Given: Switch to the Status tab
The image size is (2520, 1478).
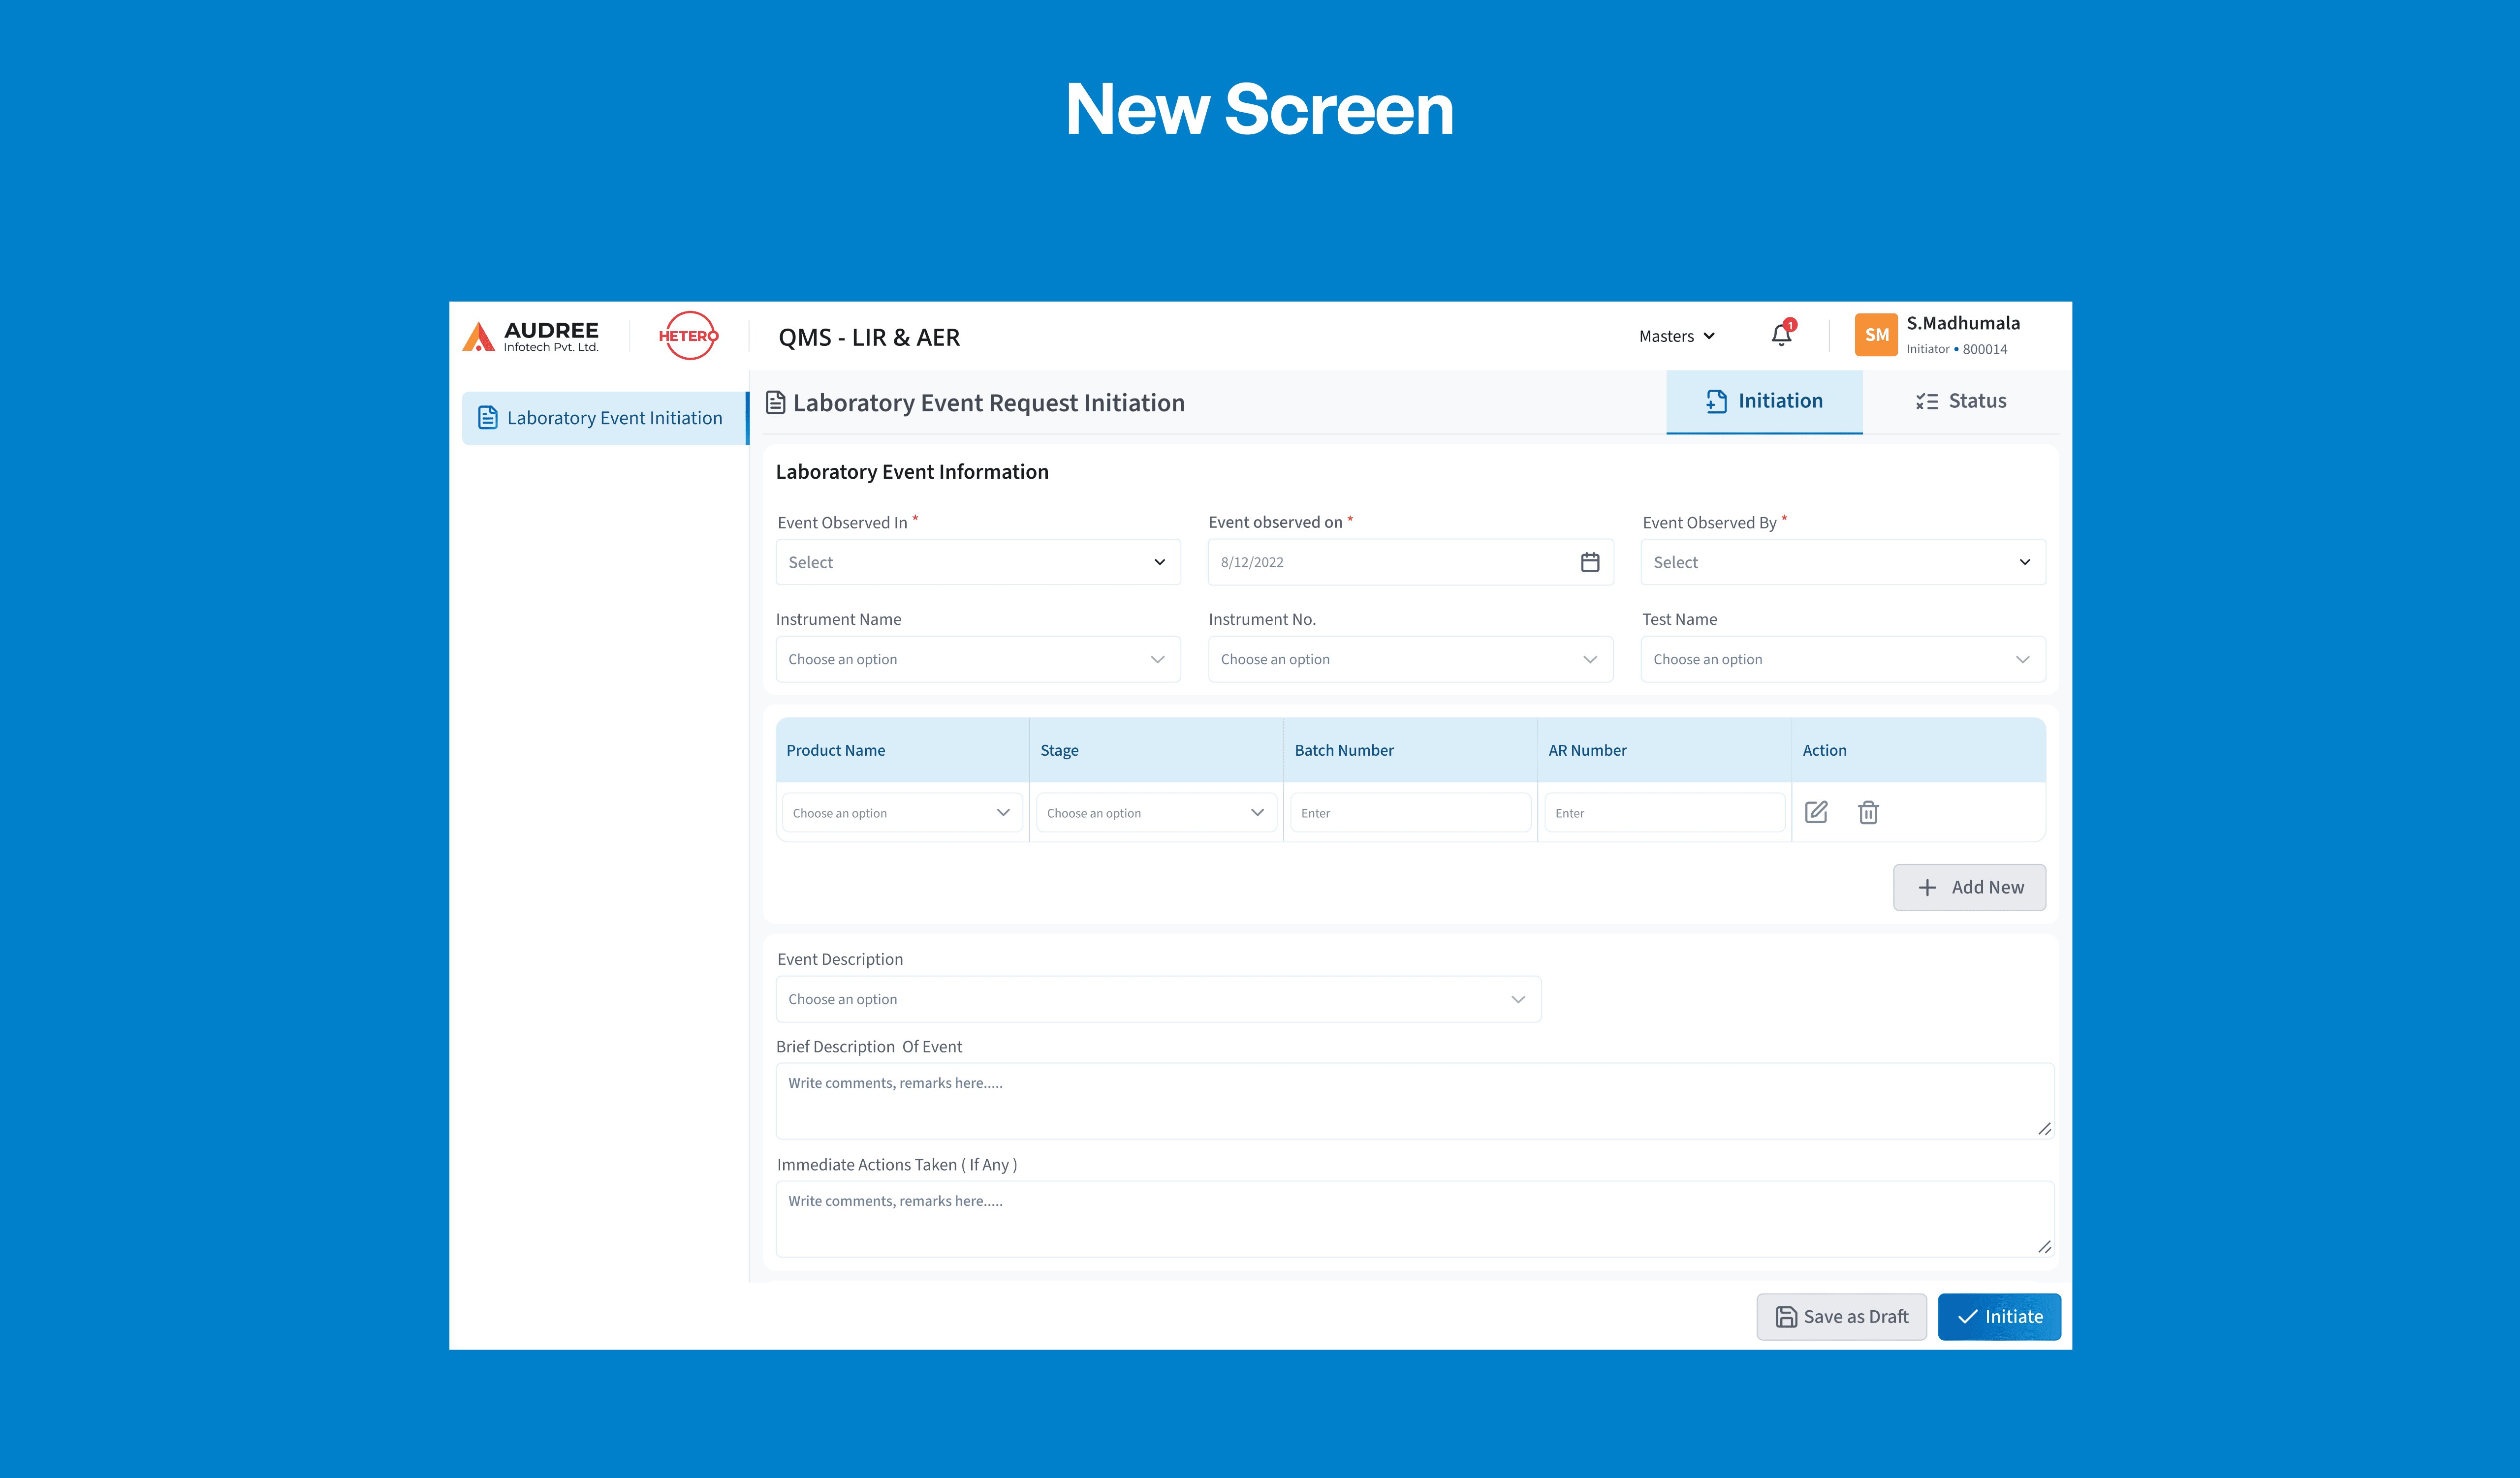Looking at the screenshot, I should pyautogui.click(x=1961, y=400).
